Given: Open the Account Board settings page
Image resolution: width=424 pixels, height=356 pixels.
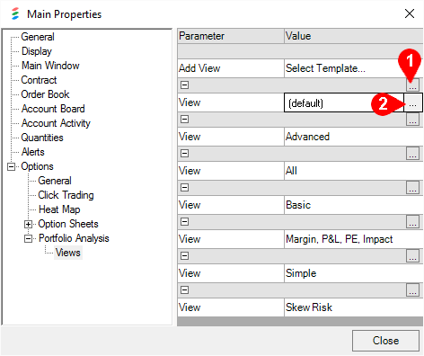Looking at the screenshot, I should tap(53, 109).
